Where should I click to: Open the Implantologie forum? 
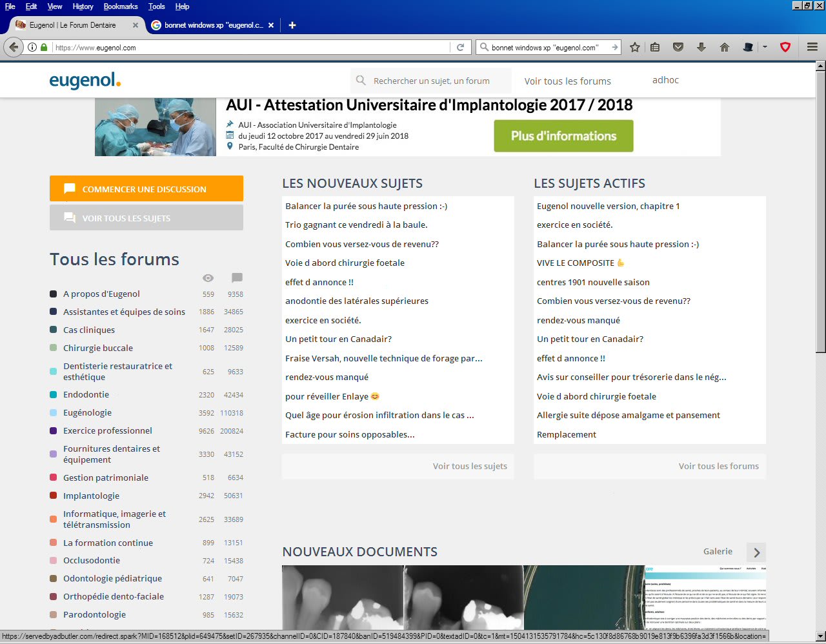pyautogui.click(x=91, y=496)
